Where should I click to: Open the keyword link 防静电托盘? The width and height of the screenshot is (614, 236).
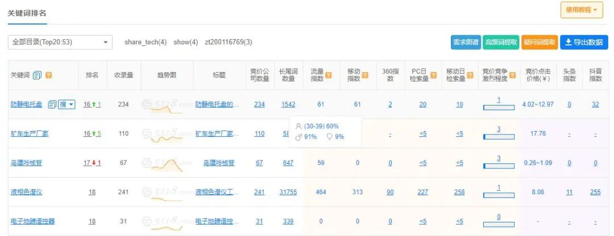click(26, 104)
